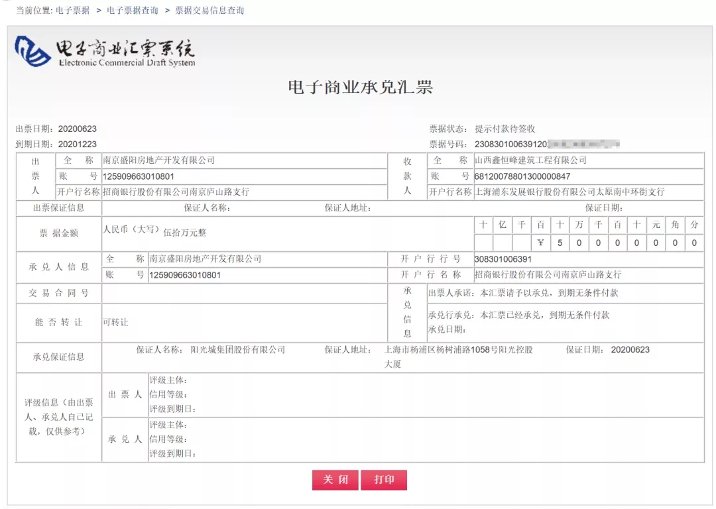The width and height of the screenshot is (716, 509).
Task: Open the 电子票据 breadcrumb link
Action: (x=73, y=10)
